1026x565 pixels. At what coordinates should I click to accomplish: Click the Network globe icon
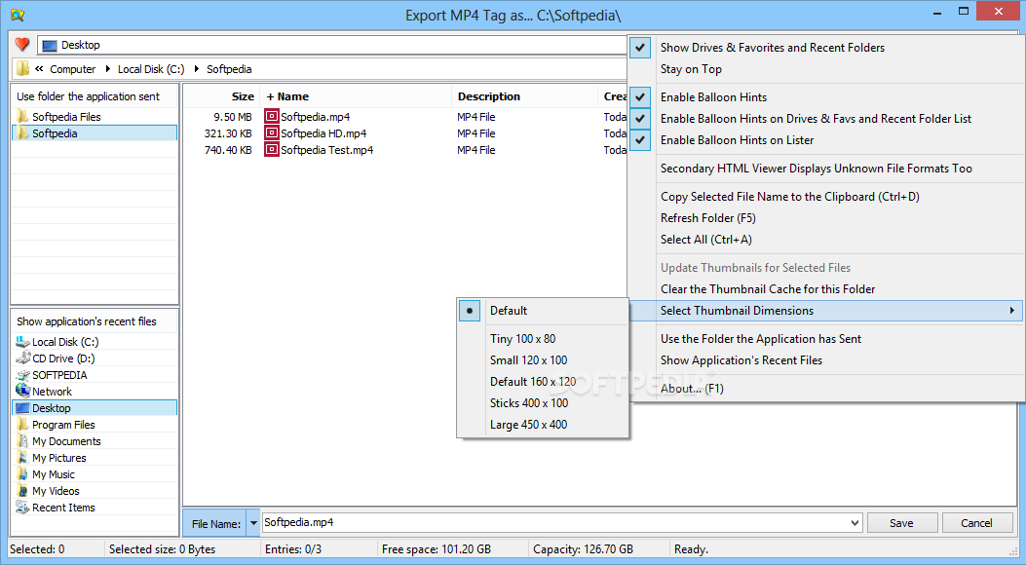coord(23,391)
